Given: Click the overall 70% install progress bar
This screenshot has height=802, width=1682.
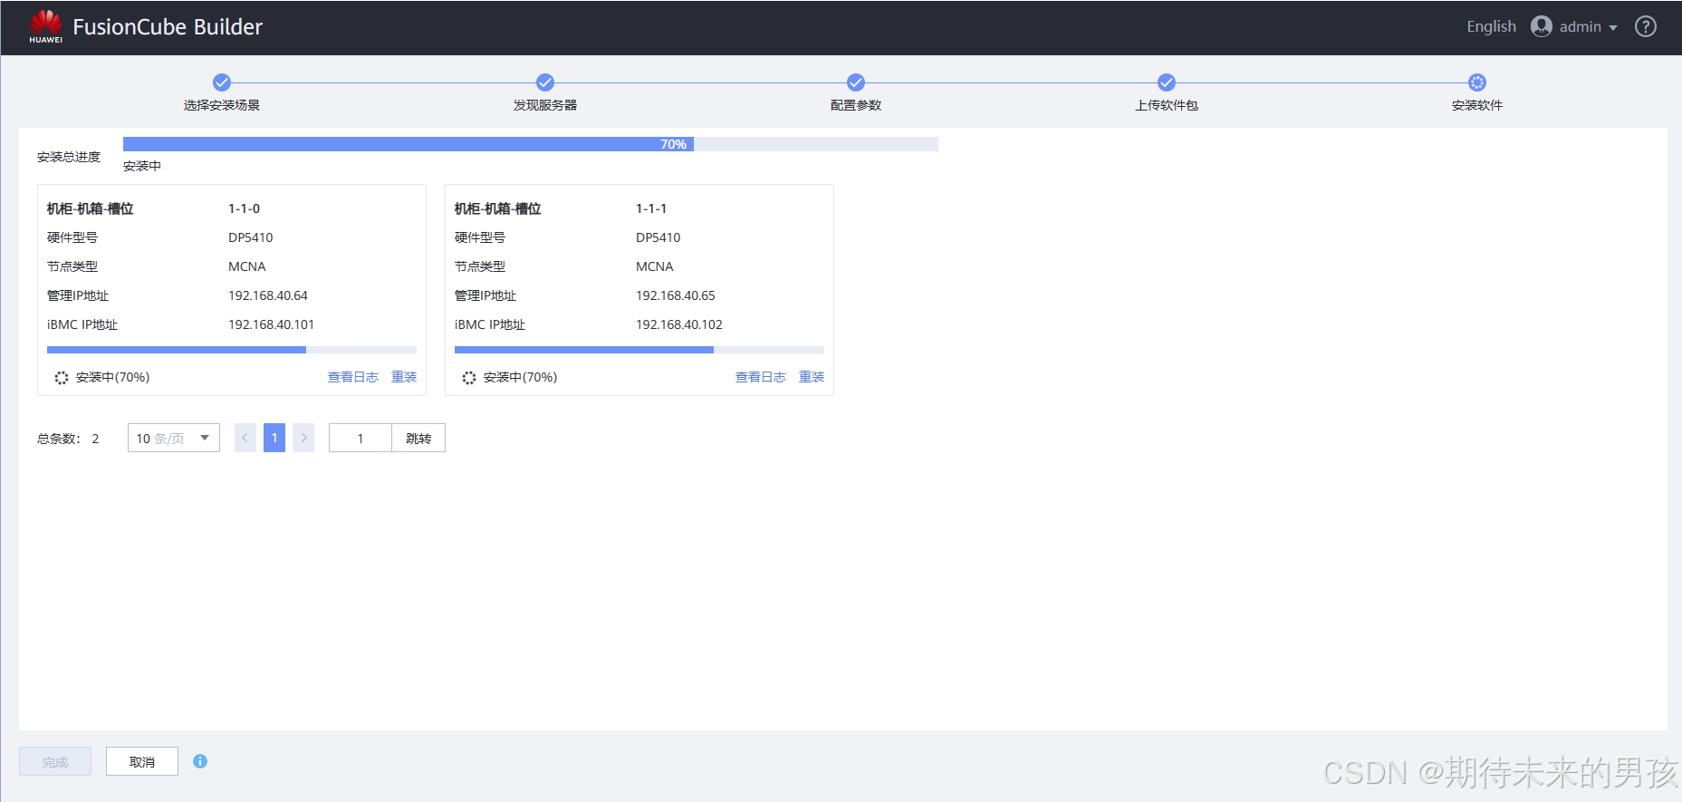Looking at the screenshot, I should click(x=531, y=144).
